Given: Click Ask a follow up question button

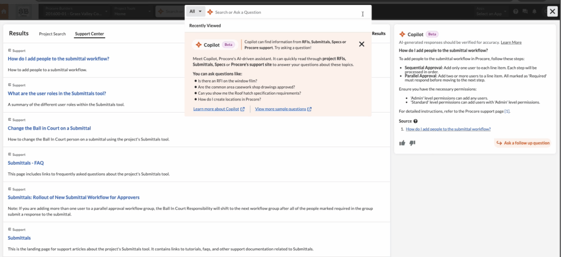Looking at the screenshot, I should click(523, 143).
